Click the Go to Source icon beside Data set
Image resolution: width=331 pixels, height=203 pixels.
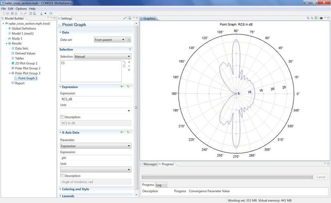(x=129, y=39)
